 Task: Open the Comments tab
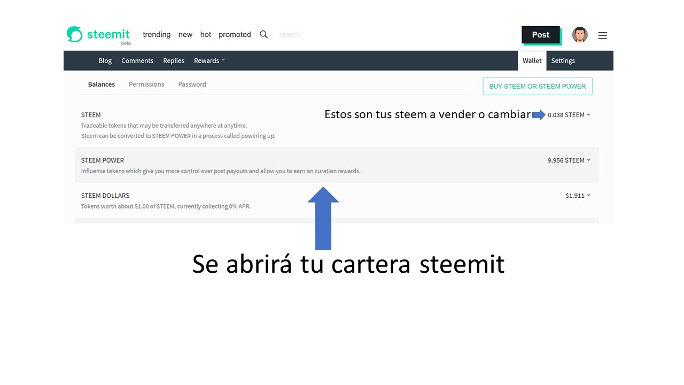click(137, 60)
